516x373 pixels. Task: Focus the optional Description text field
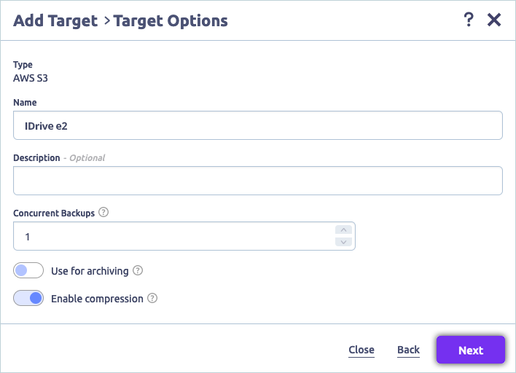[258, 181]
